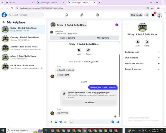Open the emoji picker smiley icon
This screenshot has height=133, width=166.
(113, 122)
